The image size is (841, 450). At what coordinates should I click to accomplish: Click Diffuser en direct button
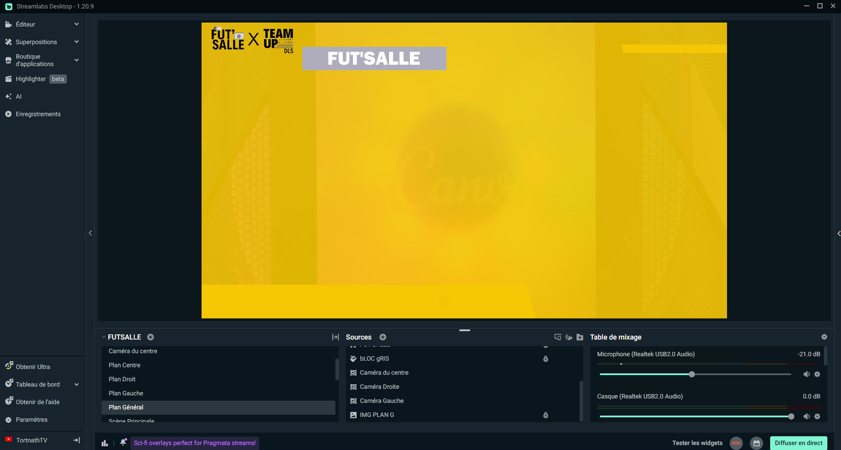click(798, 443)
